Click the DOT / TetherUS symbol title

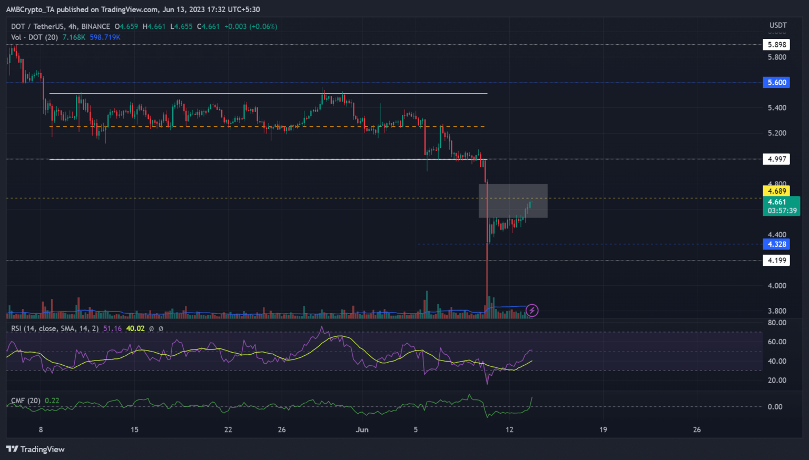pos(61,26)
